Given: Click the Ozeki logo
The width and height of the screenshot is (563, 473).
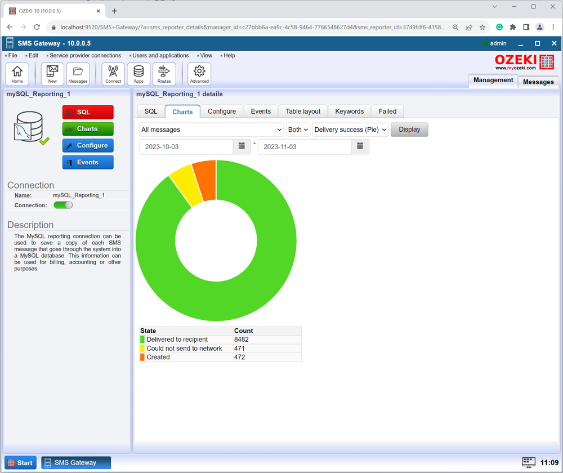Looking at the screenshot, I should click(x=524, y=62).
